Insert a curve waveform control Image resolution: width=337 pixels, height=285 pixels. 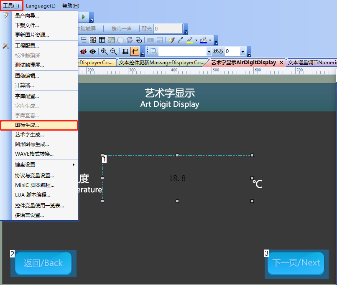pyautogui.click(x=111, y=40)
